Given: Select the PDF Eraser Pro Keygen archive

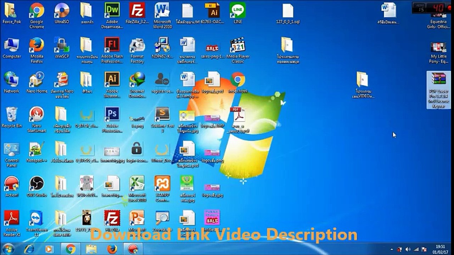Looking at the screenshot, I should [439, 90].
